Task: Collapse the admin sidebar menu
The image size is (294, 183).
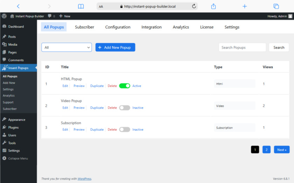Action: (x=16, y=159)
